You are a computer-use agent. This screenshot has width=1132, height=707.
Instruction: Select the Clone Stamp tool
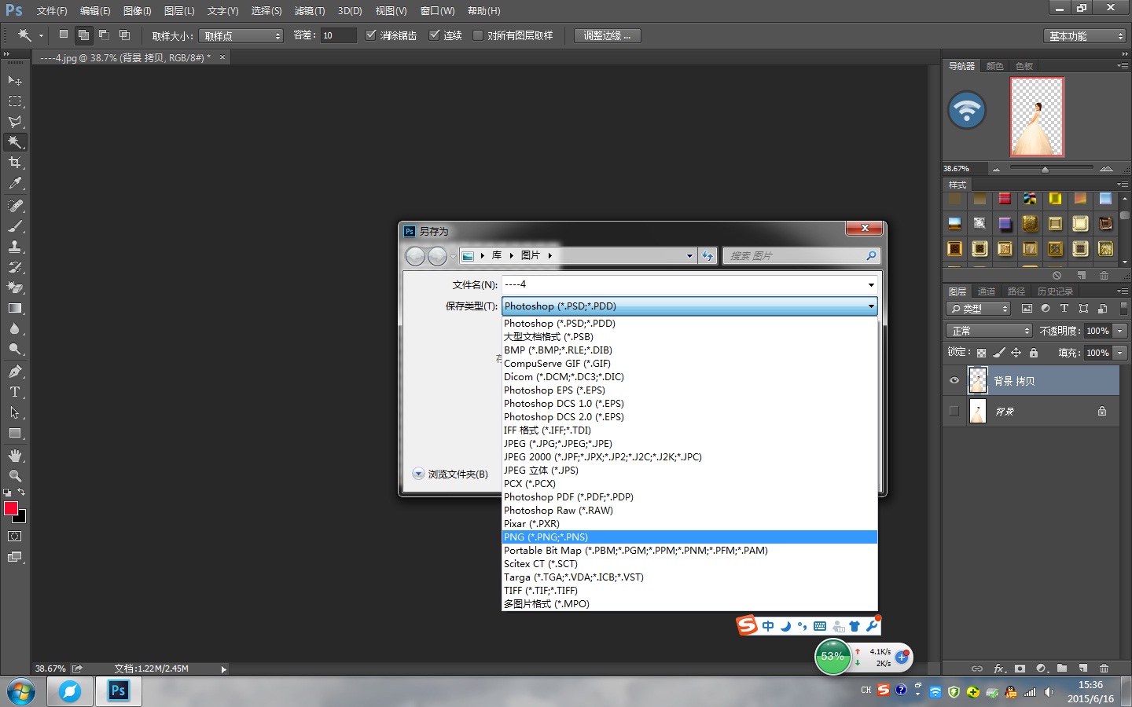coord(14,247)
